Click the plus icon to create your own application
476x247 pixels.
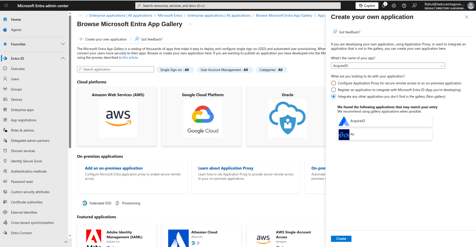tap(81, 39)
